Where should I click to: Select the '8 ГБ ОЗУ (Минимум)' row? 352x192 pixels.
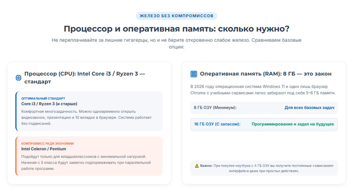point(264,108)
